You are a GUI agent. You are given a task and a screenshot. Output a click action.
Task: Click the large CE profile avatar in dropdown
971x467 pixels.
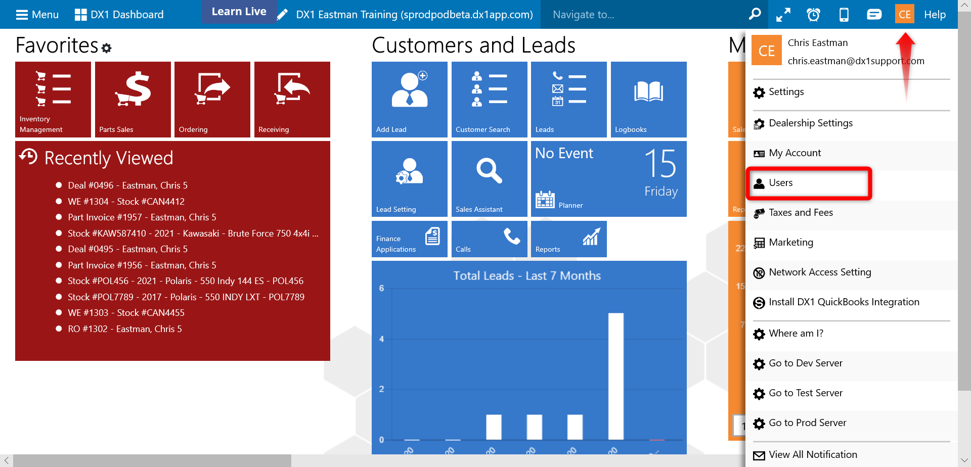[x=767, y=51]
